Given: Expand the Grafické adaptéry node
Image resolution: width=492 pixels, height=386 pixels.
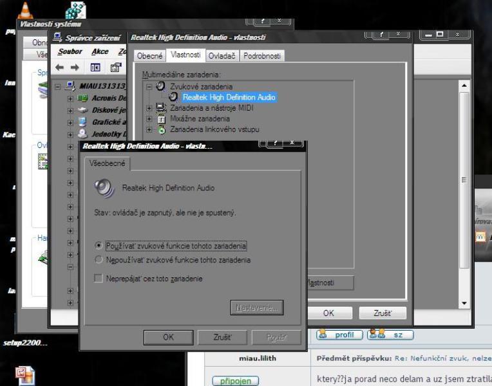Looking at the screenshot, I should [70, 123].
